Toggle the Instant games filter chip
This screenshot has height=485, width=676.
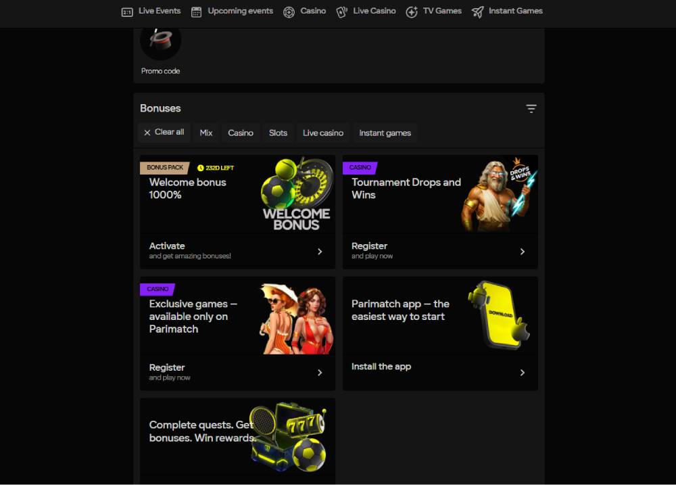(x=385, y=133)
